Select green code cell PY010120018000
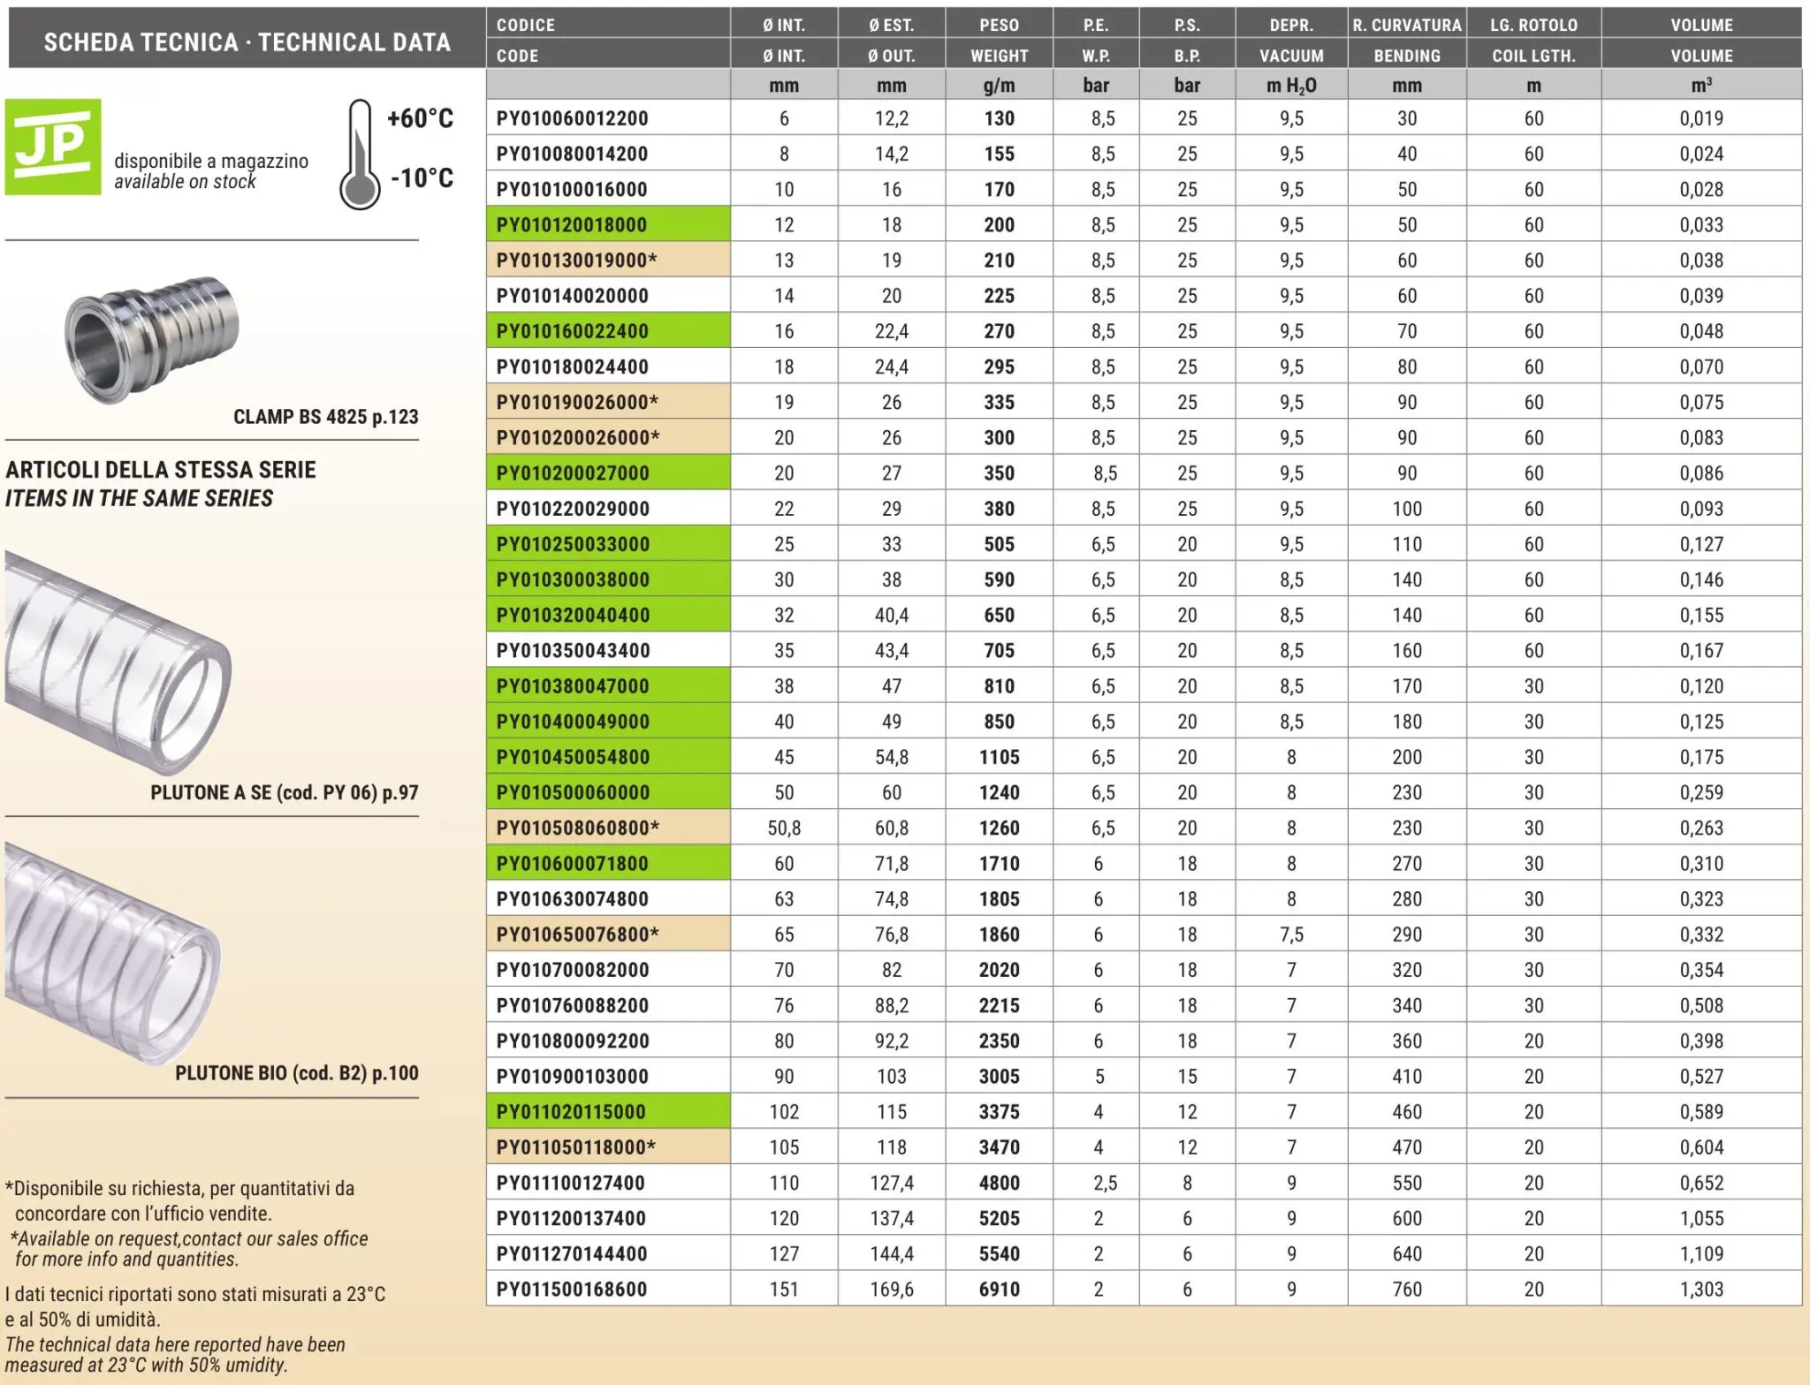Screen dimensions: 1810x1385 click(x=607, y=225)
